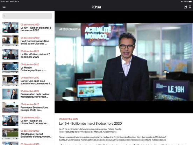
Task: Select 'Le 19H - Edition du mardi 8' list title
Action: (x=36, y=29)
